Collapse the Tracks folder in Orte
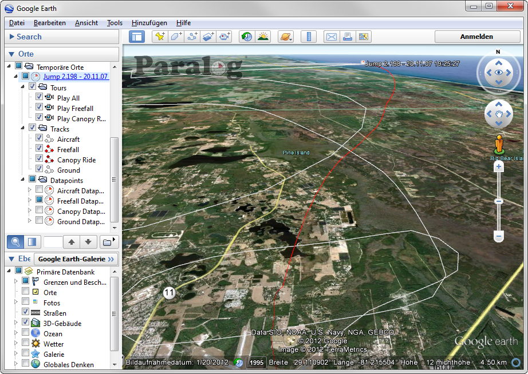 coord(23,128)
